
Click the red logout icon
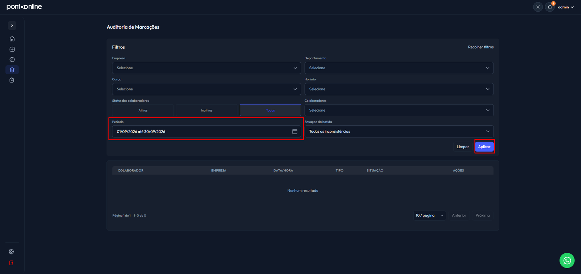click(x=12, y=263)
